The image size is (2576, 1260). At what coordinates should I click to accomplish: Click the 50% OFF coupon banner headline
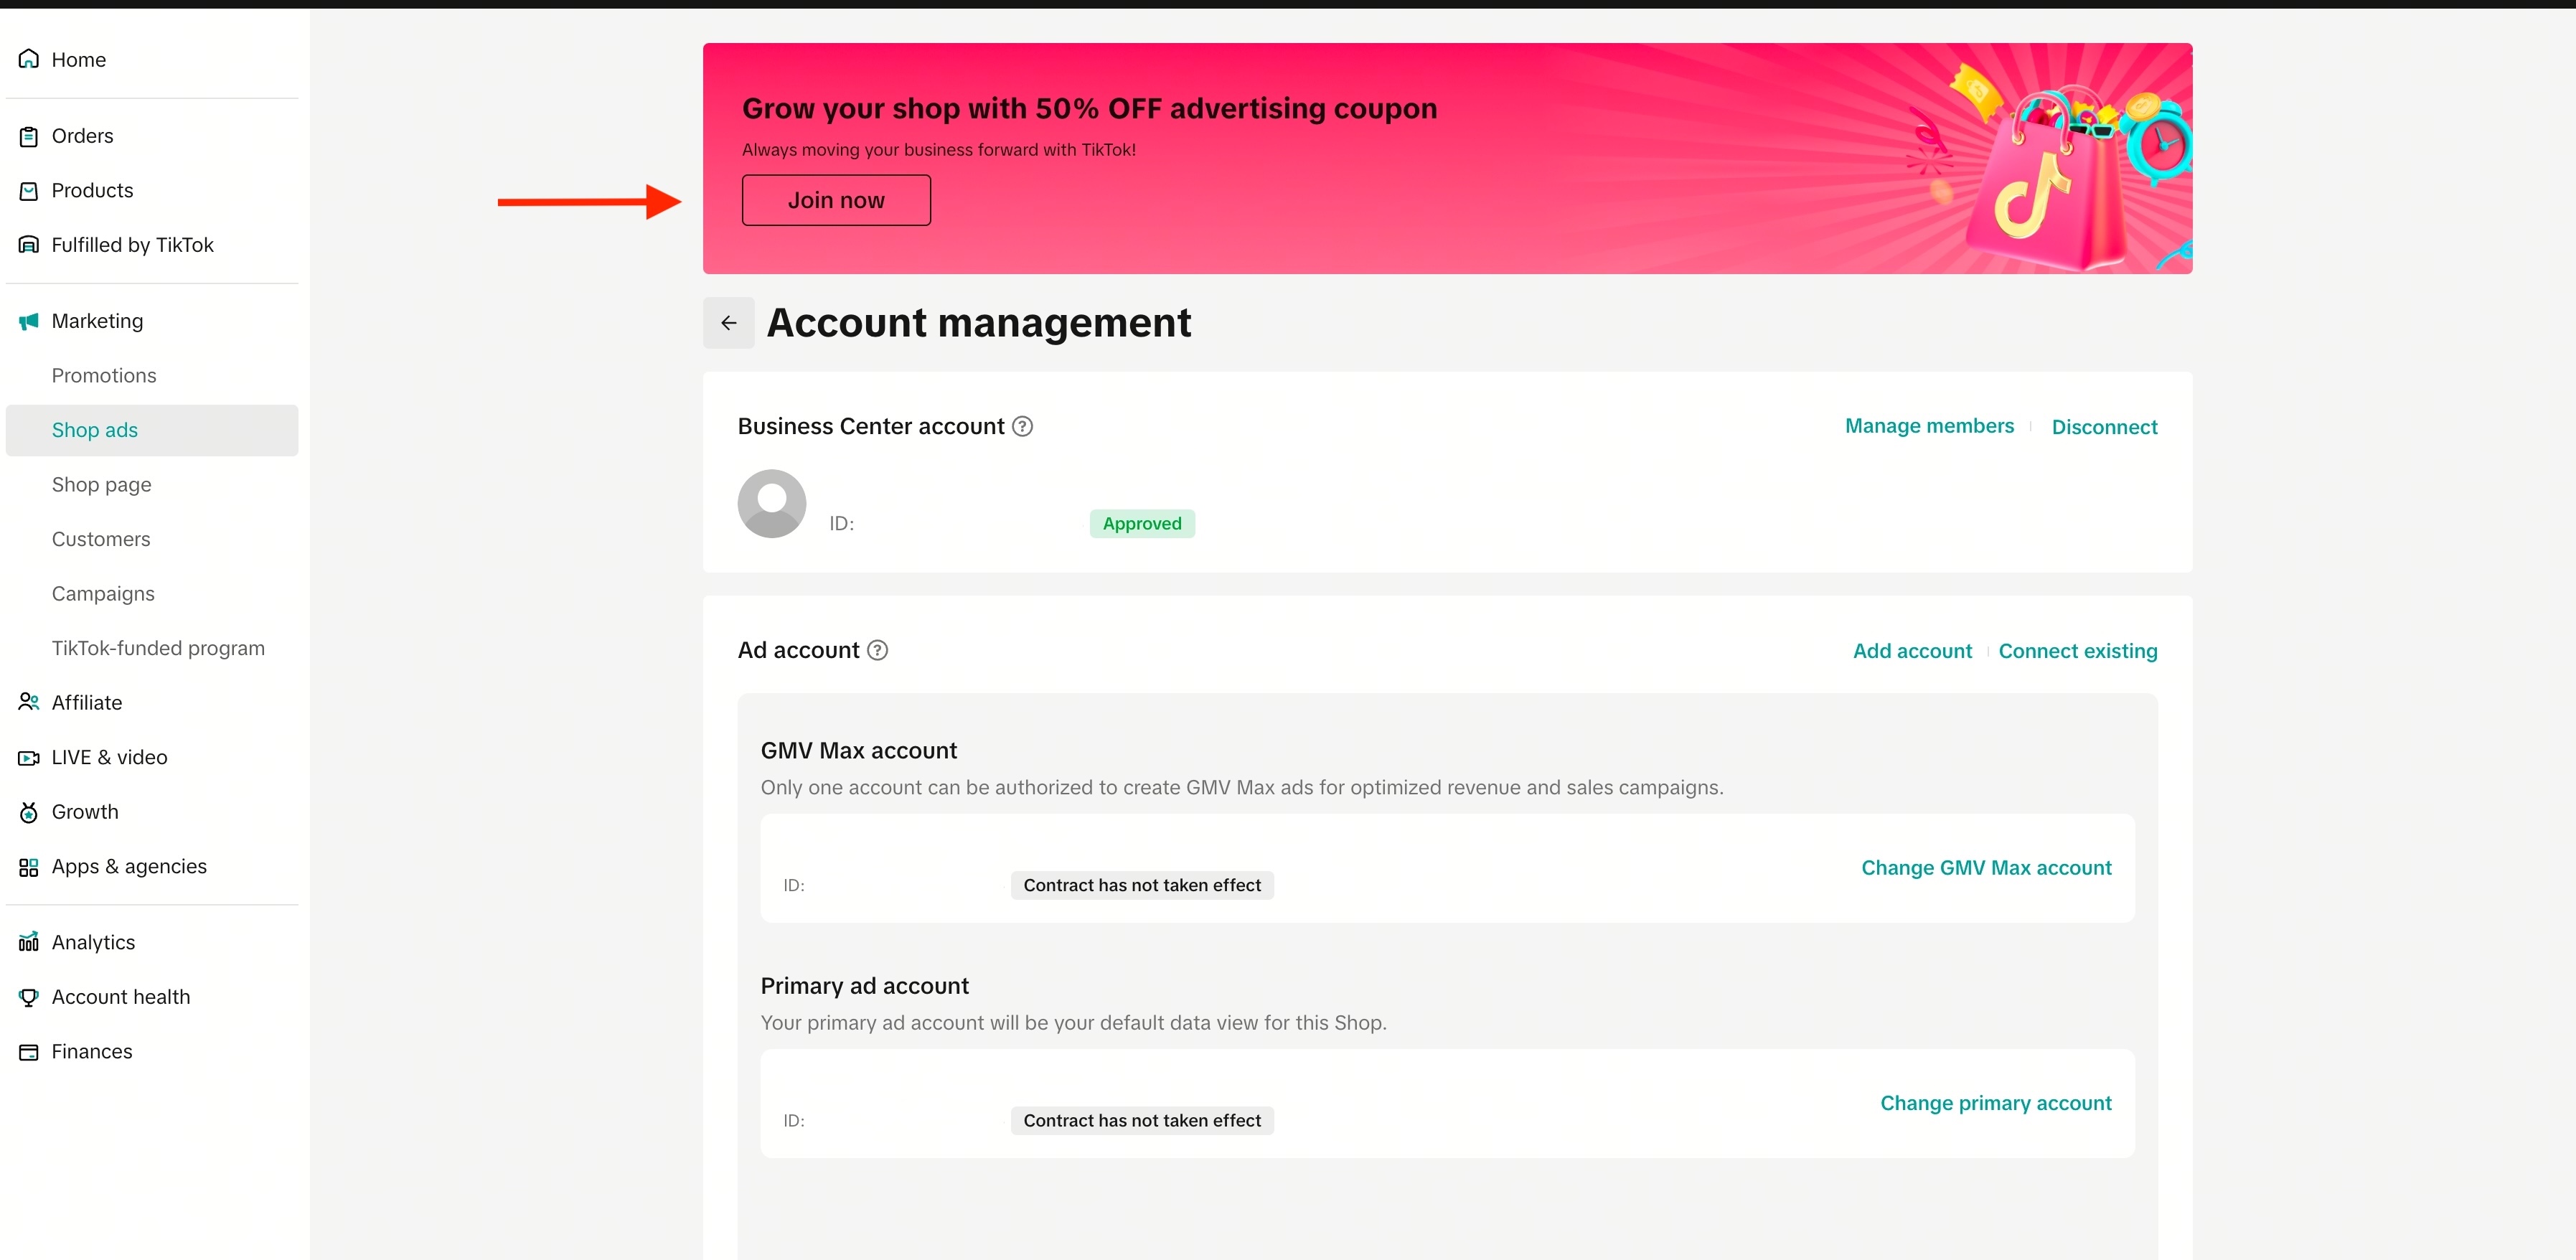(x=1090, y=108)
